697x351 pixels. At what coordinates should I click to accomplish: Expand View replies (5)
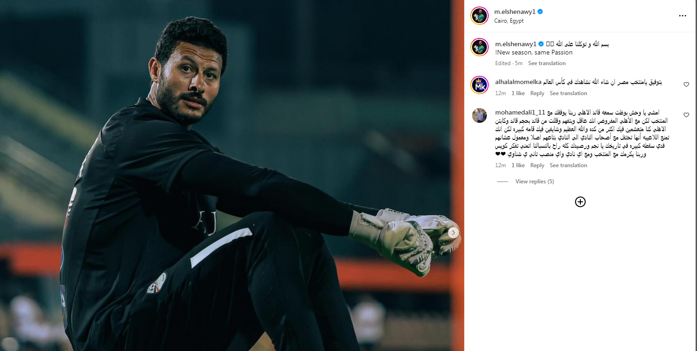(x=535, y=182)
